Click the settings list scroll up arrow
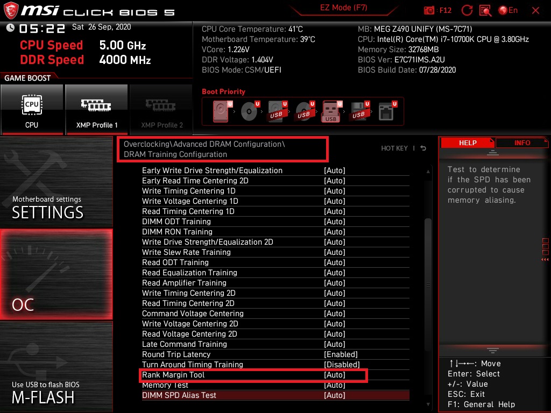The width and height of the screenshot is (551, 413). 428,172
